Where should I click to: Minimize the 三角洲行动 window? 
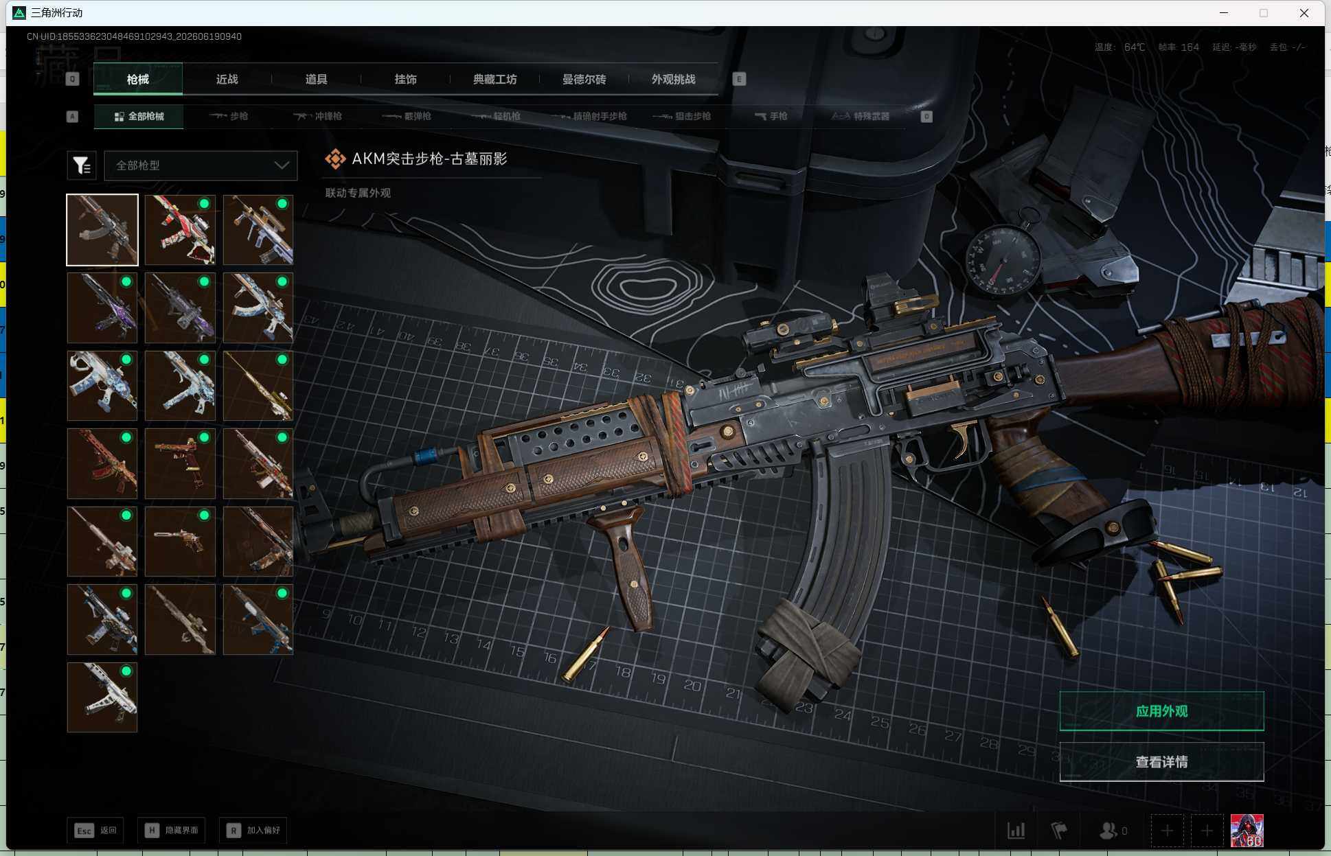(1224, 13)
